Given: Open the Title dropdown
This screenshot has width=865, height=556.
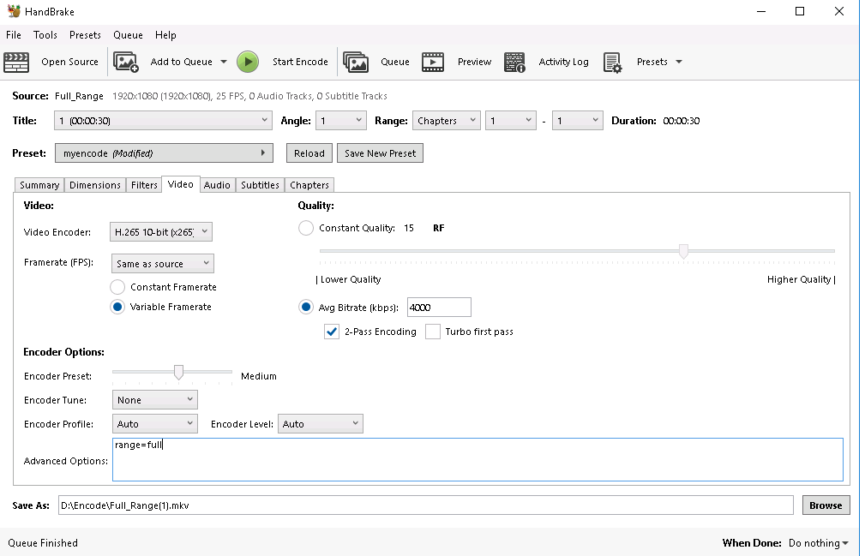Looking at the screenshot, I should [x=163, y=121].
